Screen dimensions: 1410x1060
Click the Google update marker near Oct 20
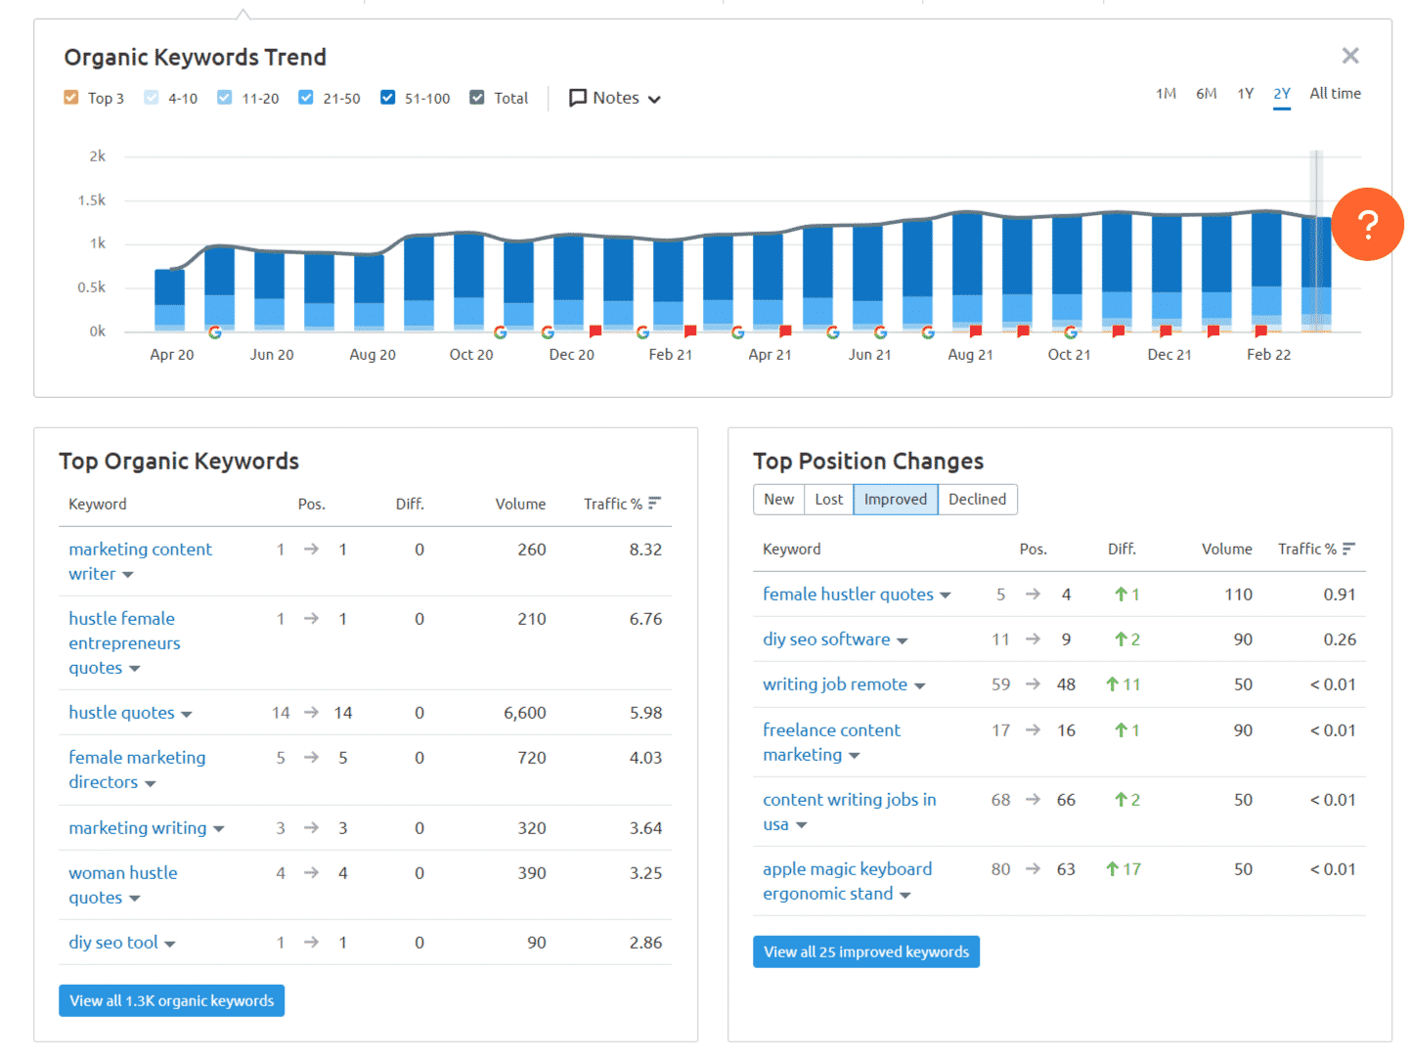point(500,332)
